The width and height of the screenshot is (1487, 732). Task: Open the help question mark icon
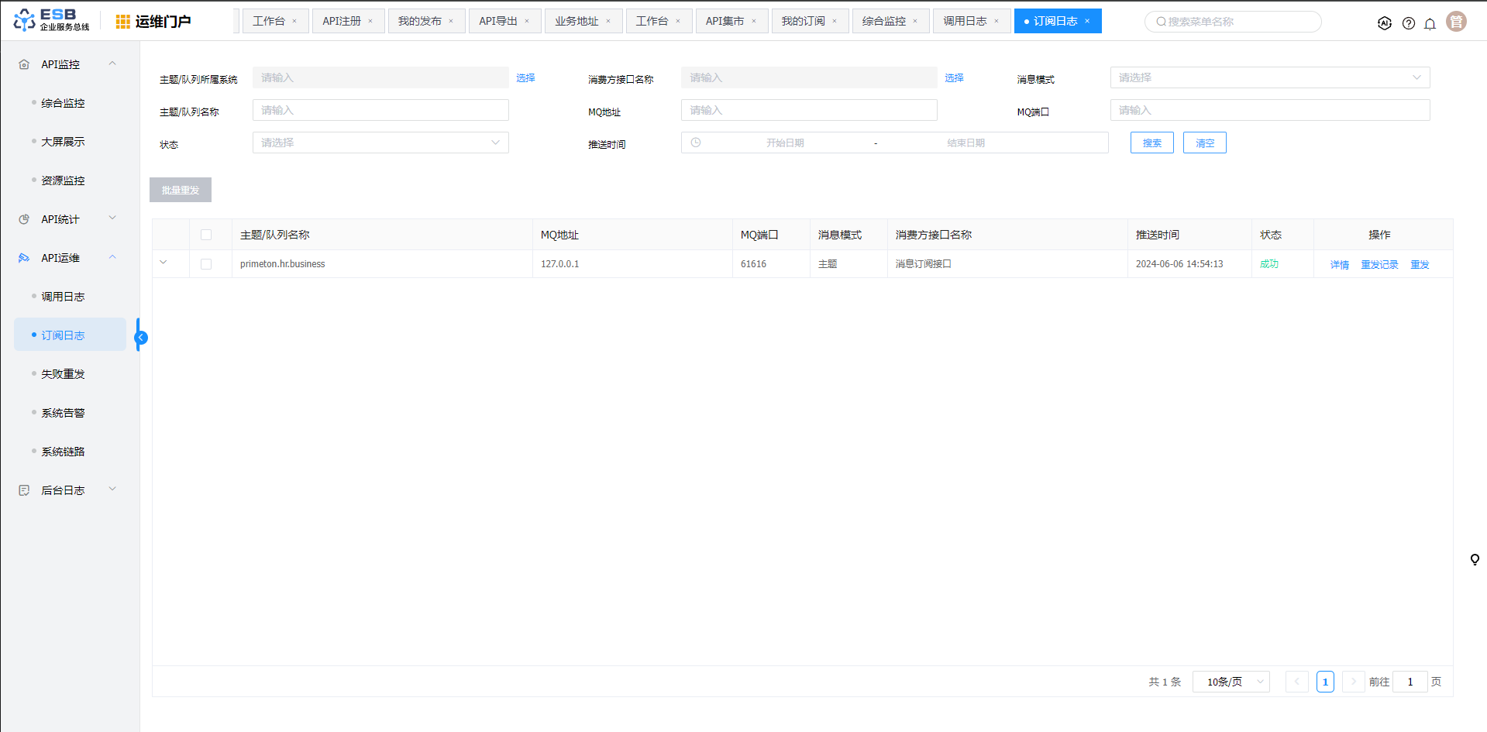[x=1408, y=23]
